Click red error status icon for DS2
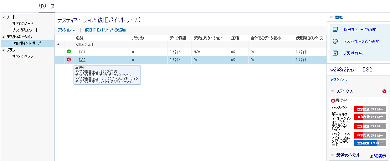 pyautogui.click(x=69, y=60)
